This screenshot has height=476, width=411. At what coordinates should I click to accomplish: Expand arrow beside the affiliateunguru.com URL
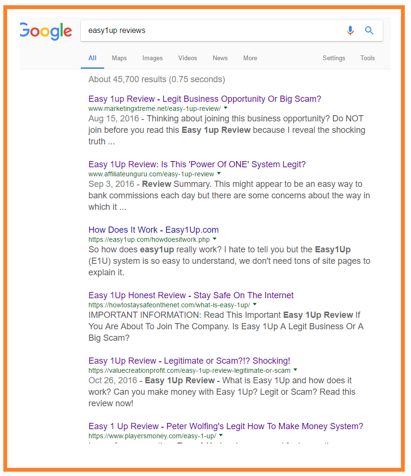click(x=219, y=173)
